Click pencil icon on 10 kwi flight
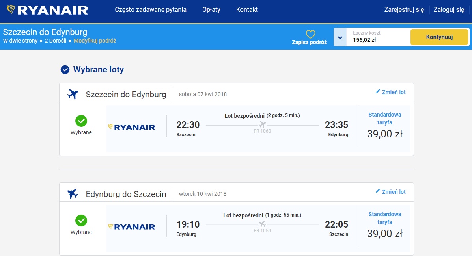The image size is (472, 256). pos(378,191)
